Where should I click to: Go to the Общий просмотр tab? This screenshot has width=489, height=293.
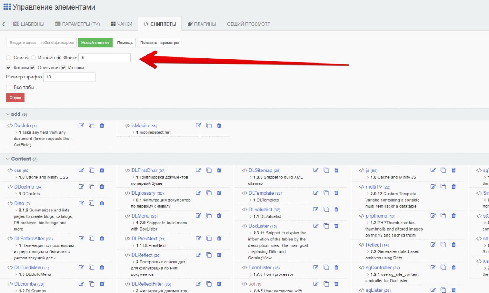click(249, 24)
